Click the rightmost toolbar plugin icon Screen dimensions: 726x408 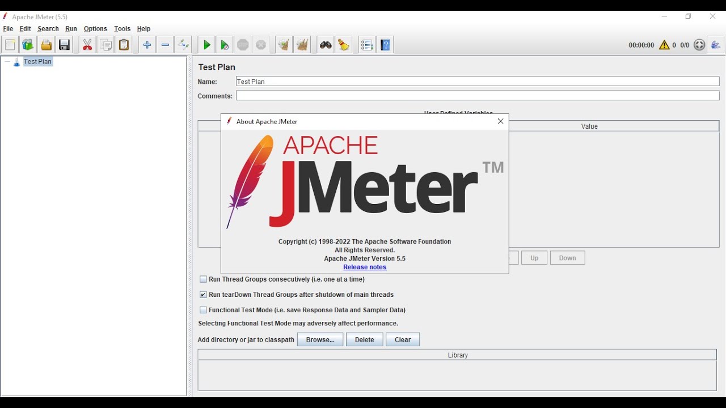point(716,45)
